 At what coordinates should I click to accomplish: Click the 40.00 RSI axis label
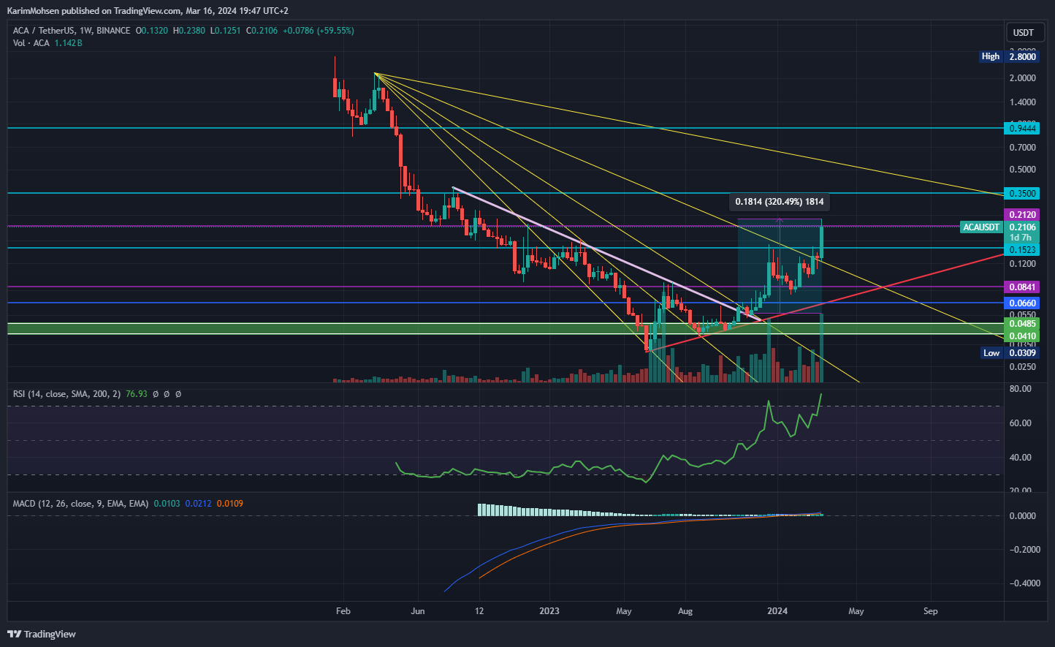pyautogui.click(x=1021, y=458)
